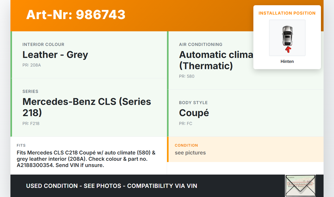Click the Condition section label
The height and width of the screenshot is (197, 334).
[186, 145]
